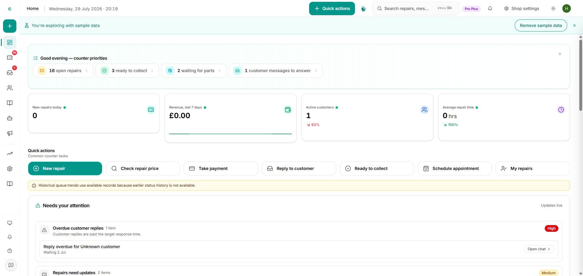
Task: Click the High priority badge
Action: click(551, 228)
